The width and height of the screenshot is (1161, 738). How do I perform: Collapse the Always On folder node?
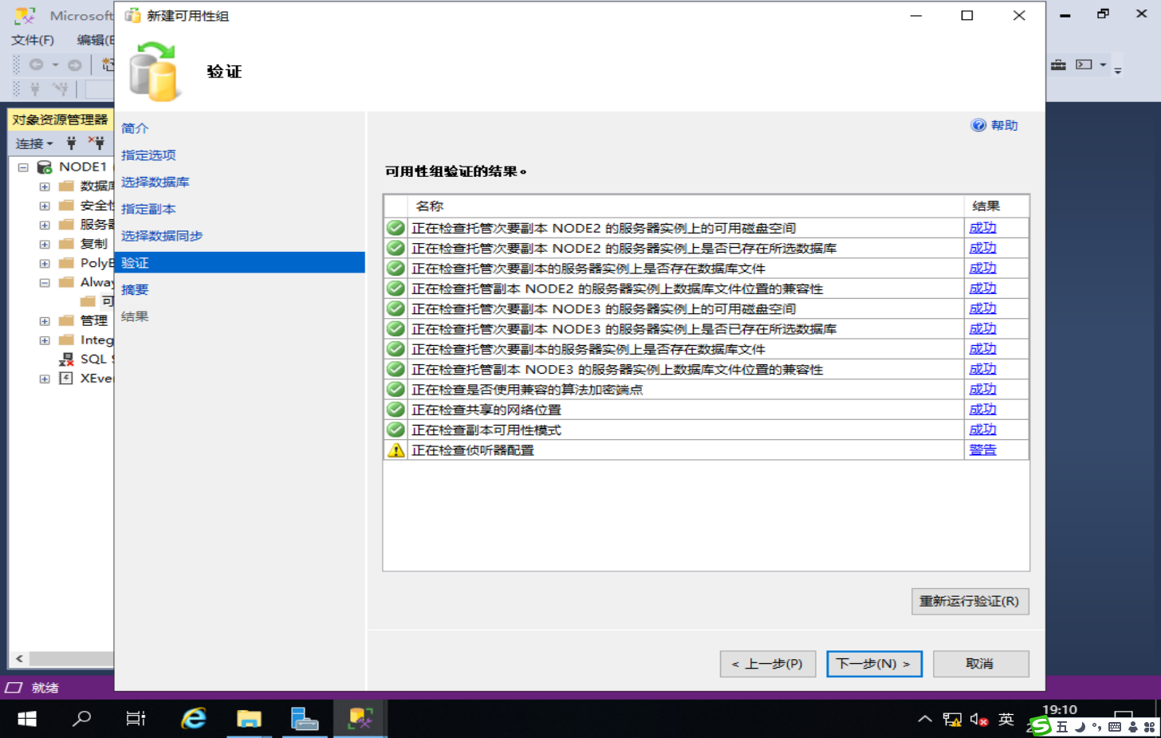click(x=45, y=283)
